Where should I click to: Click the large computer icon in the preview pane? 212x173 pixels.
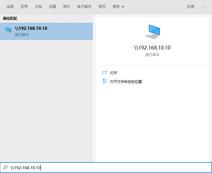(x=152, y=31)
